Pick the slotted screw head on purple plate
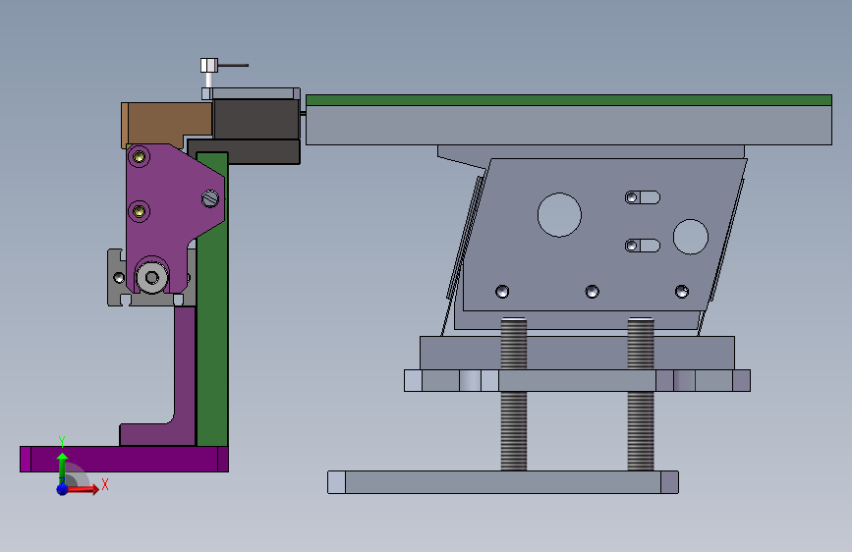The image size is (852, 552). [210, 198]
